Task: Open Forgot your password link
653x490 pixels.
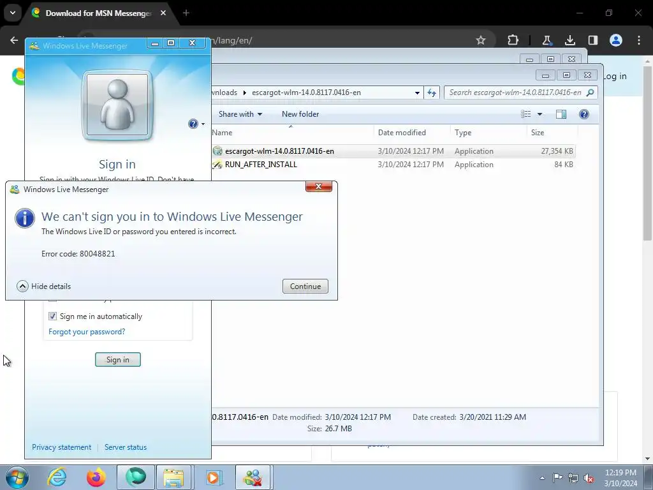Action: tap(87, 332)
